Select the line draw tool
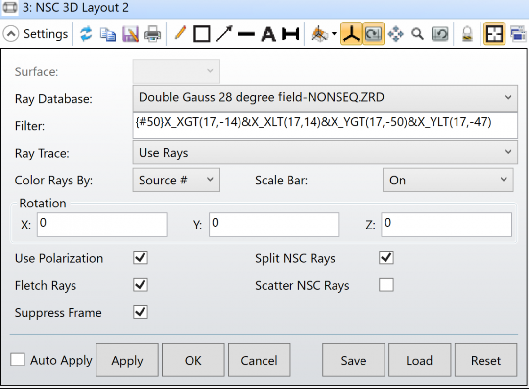The height and width of the screenshot is (389, 529). click(x=246, y=34)
